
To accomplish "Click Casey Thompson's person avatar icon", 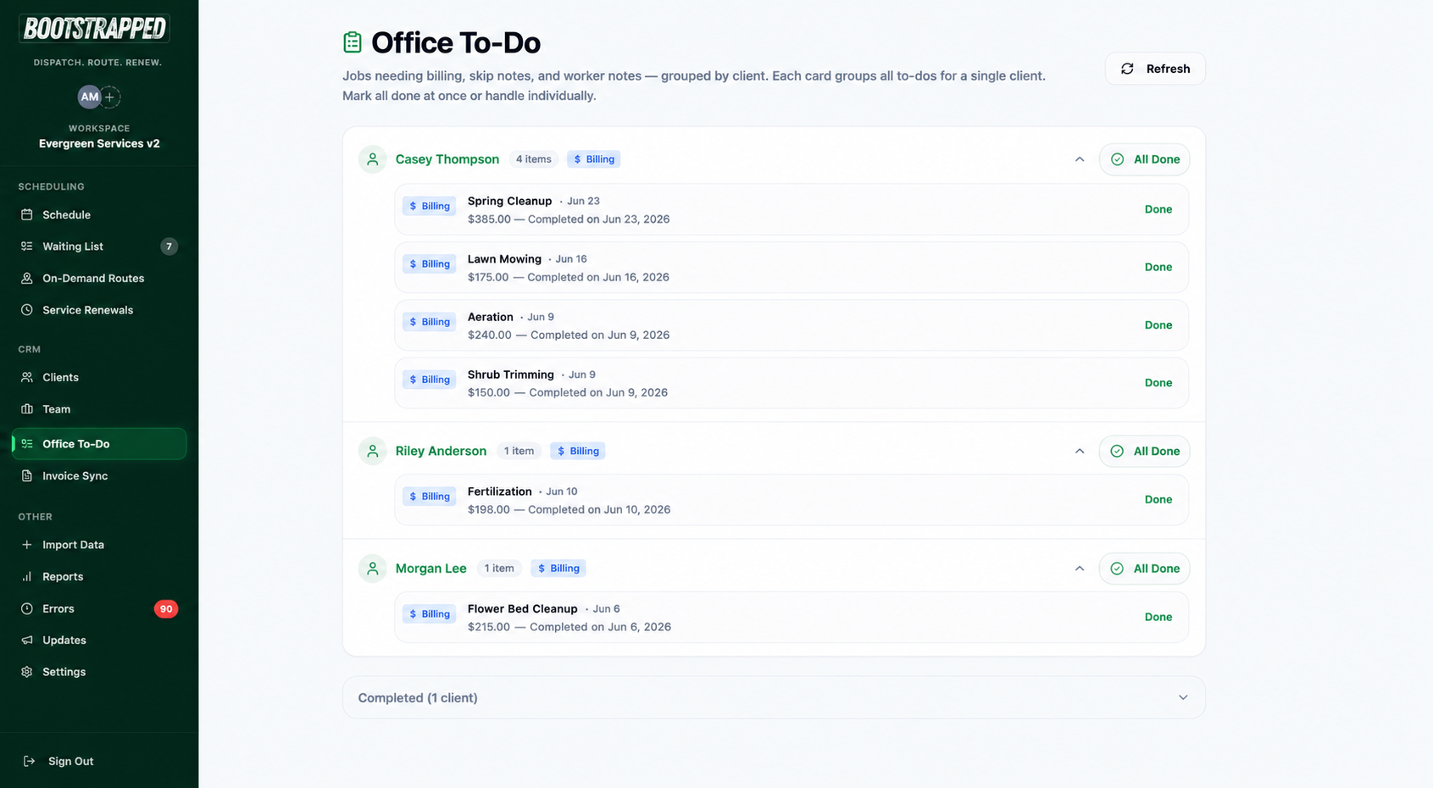I will 373,159.
